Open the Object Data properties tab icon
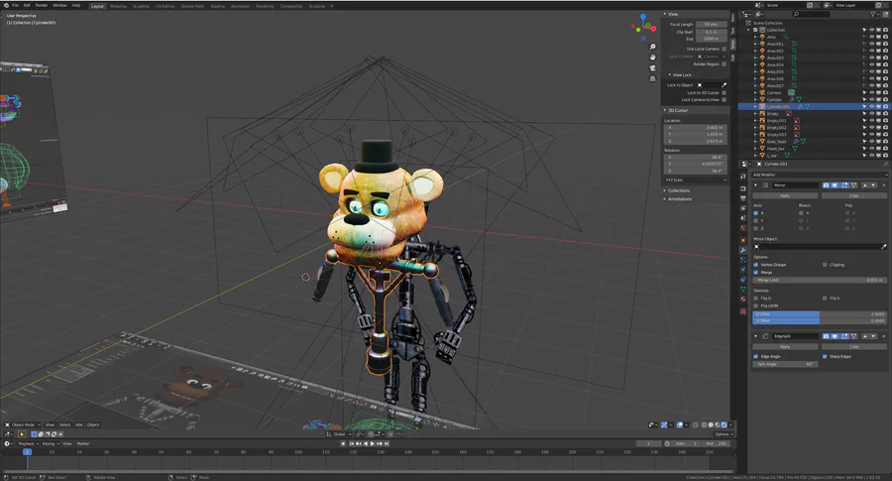Screen dimensions: 892x481 click(743, 290)
